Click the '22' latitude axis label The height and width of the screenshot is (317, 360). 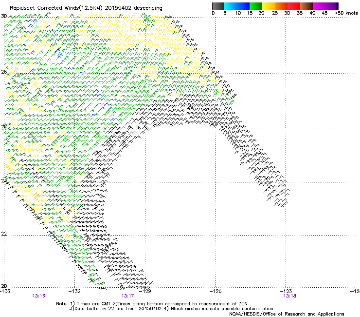pos(4,234)
